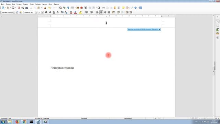The image size is (220, 124).
Task: Insert a text box icon
Action: tap(85, 8)
